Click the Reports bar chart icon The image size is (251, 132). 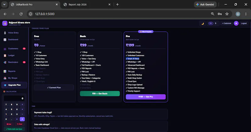point(5,71)
